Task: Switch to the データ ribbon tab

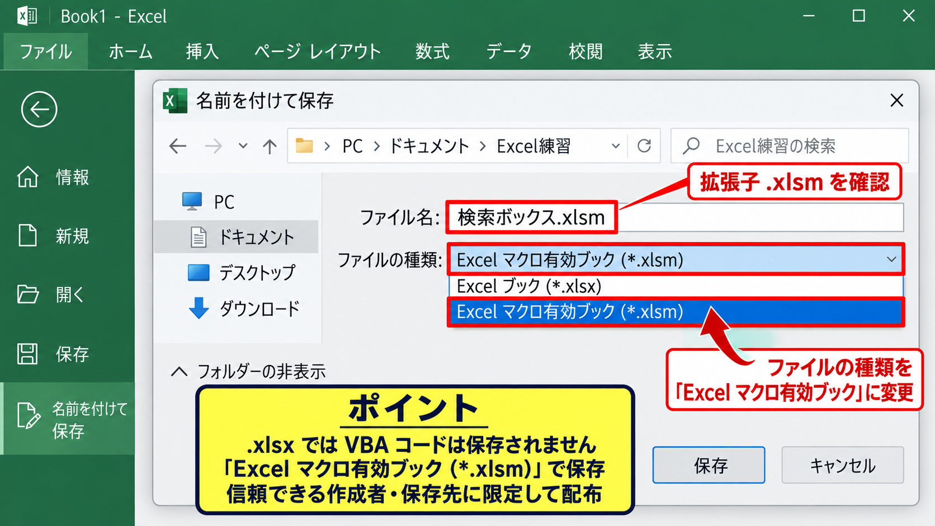Action: (x=509, y=51)
